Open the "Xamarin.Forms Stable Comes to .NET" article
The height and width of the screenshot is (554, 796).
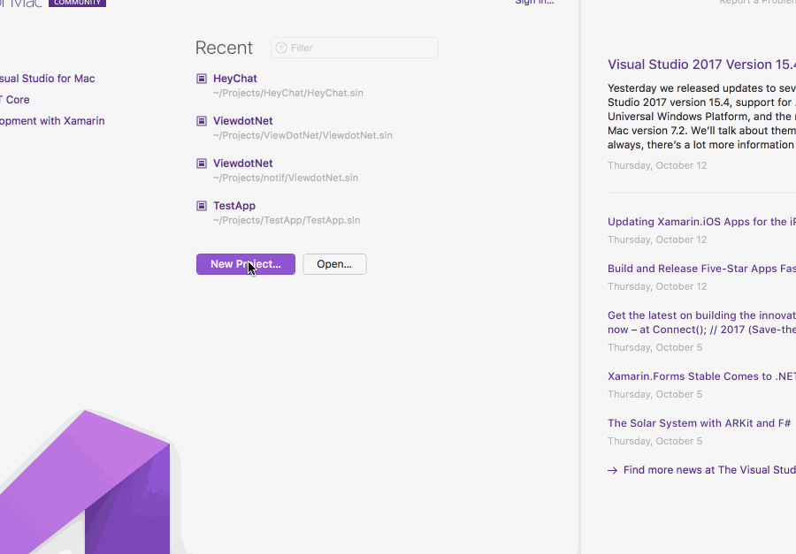(x=699, y=376)
